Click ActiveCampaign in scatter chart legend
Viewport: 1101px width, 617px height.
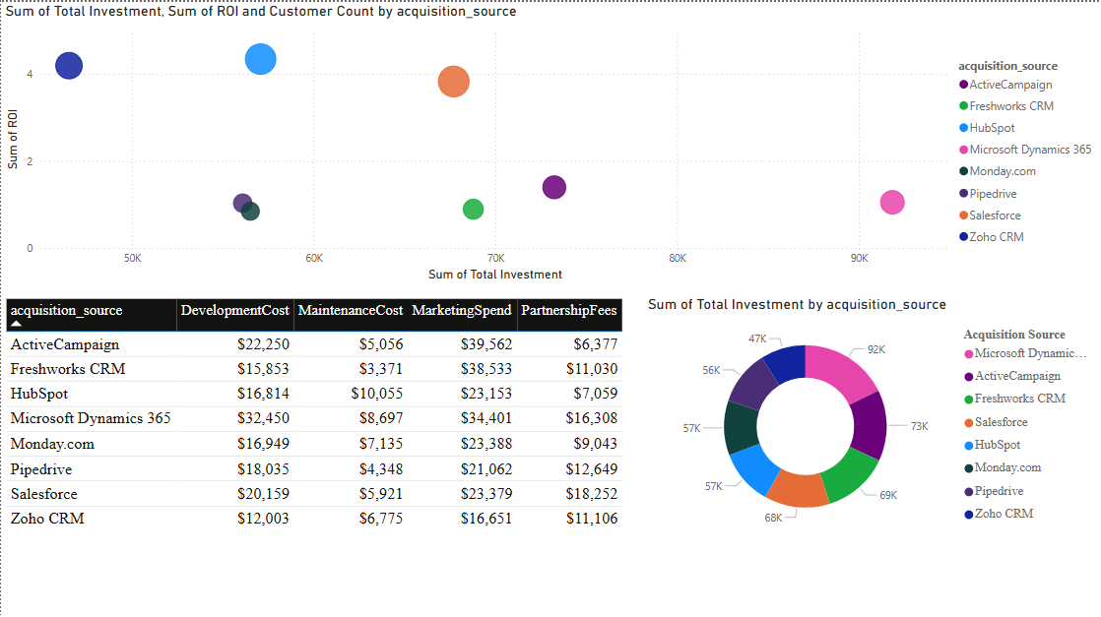click(x=1005, y=85)
